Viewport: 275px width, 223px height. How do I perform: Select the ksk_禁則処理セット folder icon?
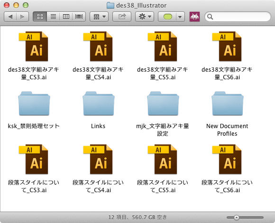[x=34, y=103]
